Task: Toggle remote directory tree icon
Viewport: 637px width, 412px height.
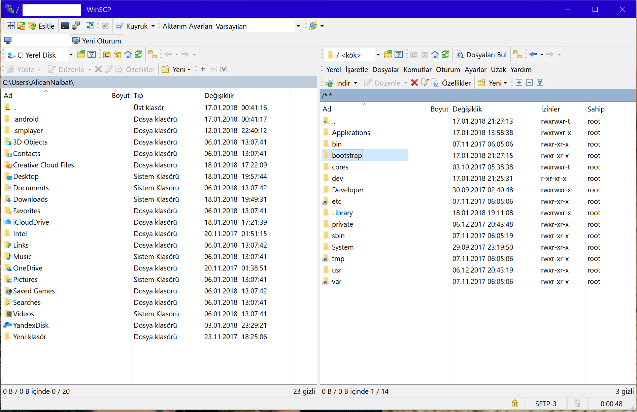Action: (x=517, y=55)
